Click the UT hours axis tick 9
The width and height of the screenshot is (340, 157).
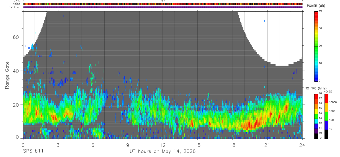[x=128, y=145]
